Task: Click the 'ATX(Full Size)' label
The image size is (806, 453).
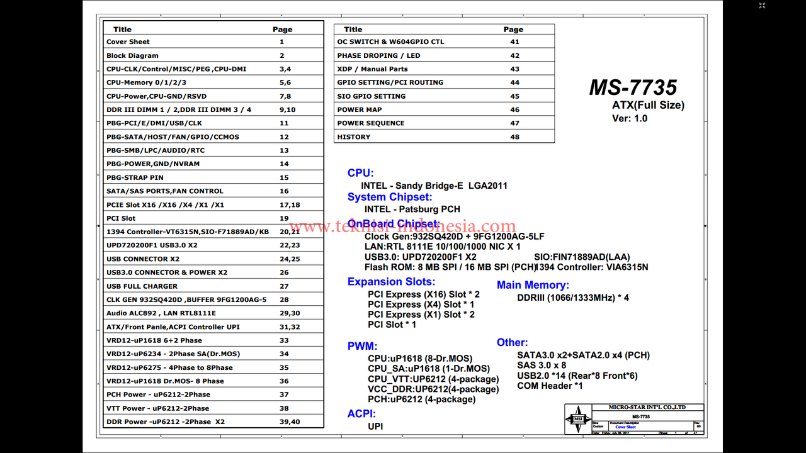Action: pos(648,105)
